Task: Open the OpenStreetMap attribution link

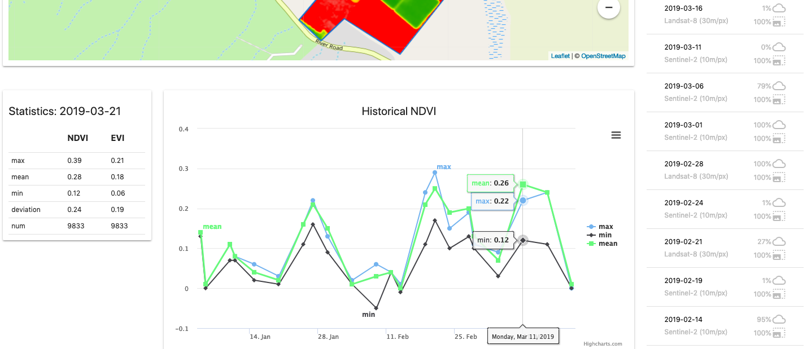Action: click(x=603, y=56)
